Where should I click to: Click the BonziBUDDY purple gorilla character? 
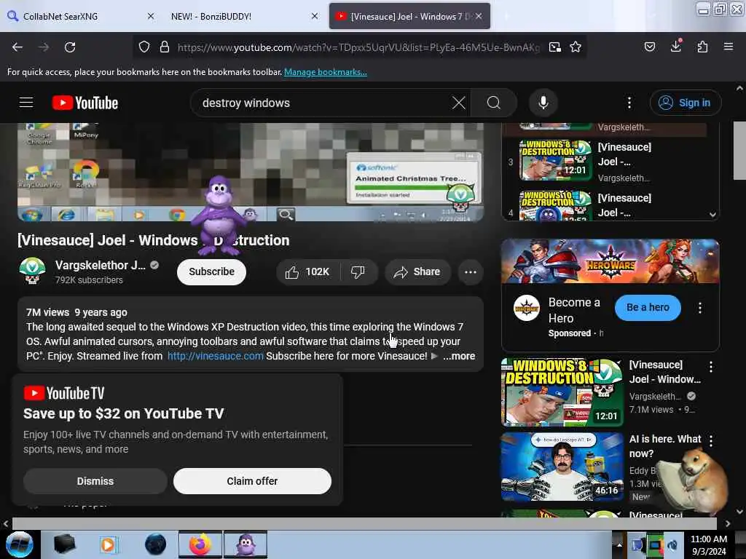(x=220, y=214)
